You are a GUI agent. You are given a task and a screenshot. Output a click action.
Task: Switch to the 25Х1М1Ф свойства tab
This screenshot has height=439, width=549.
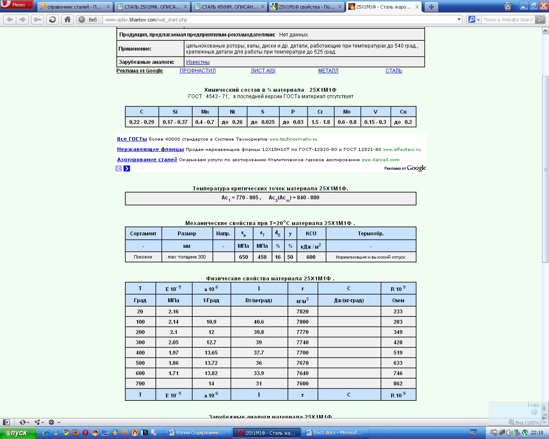point(307,7)
